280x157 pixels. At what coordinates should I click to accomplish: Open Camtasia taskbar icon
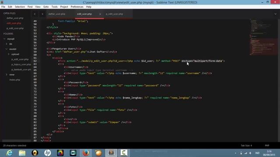124,153
